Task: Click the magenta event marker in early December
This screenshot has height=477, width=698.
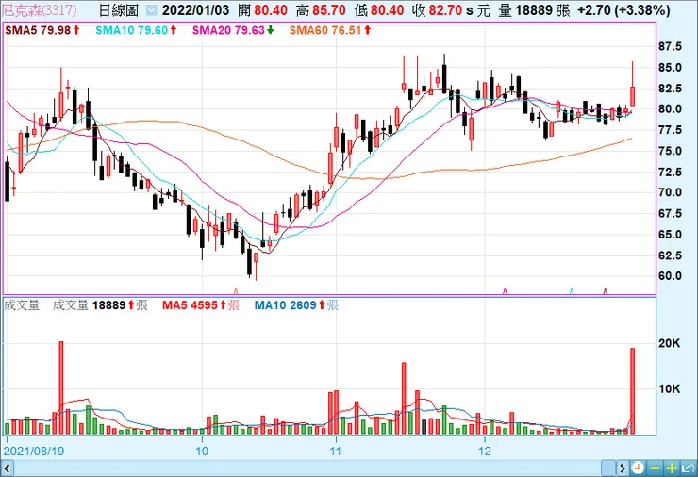Action: (505, 291)
